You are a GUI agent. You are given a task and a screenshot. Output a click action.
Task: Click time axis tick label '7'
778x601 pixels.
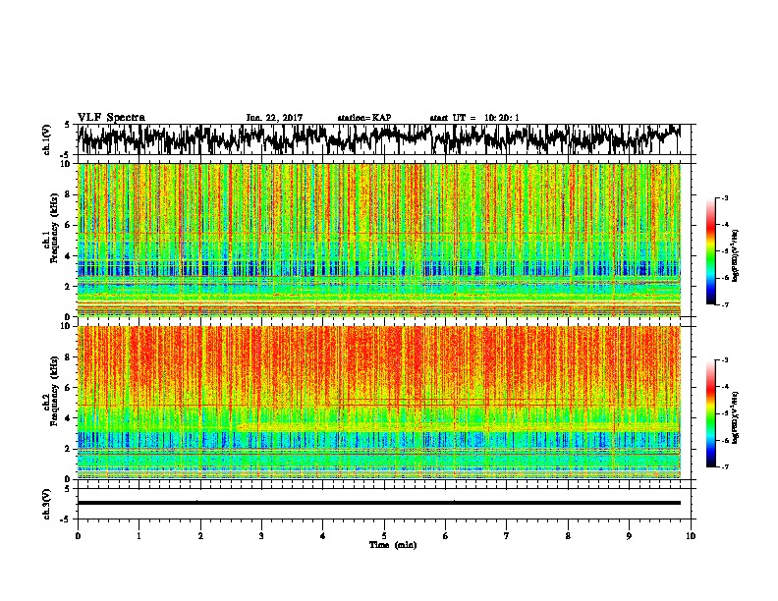(x=507, y=536)
